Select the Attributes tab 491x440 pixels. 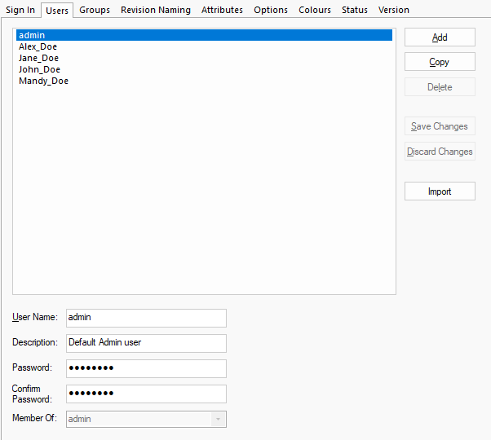coord(222,10)
